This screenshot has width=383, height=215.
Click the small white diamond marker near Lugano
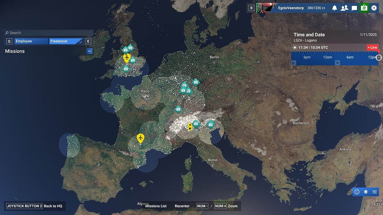[187, 126]
